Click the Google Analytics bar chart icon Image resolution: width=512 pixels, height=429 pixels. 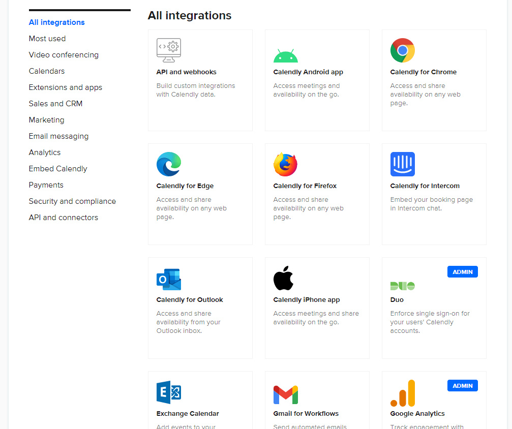pos(402,393)
